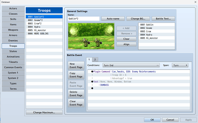
Task: Open Change BG dialog
Action: pos(138,19)
